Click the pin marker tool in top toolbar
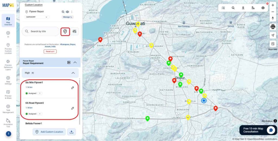The height and width of the screenshot is (141, 278). click(243, 8)
